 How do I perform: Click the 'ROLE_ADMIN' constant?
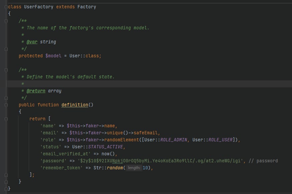click(x=173, y=140)
